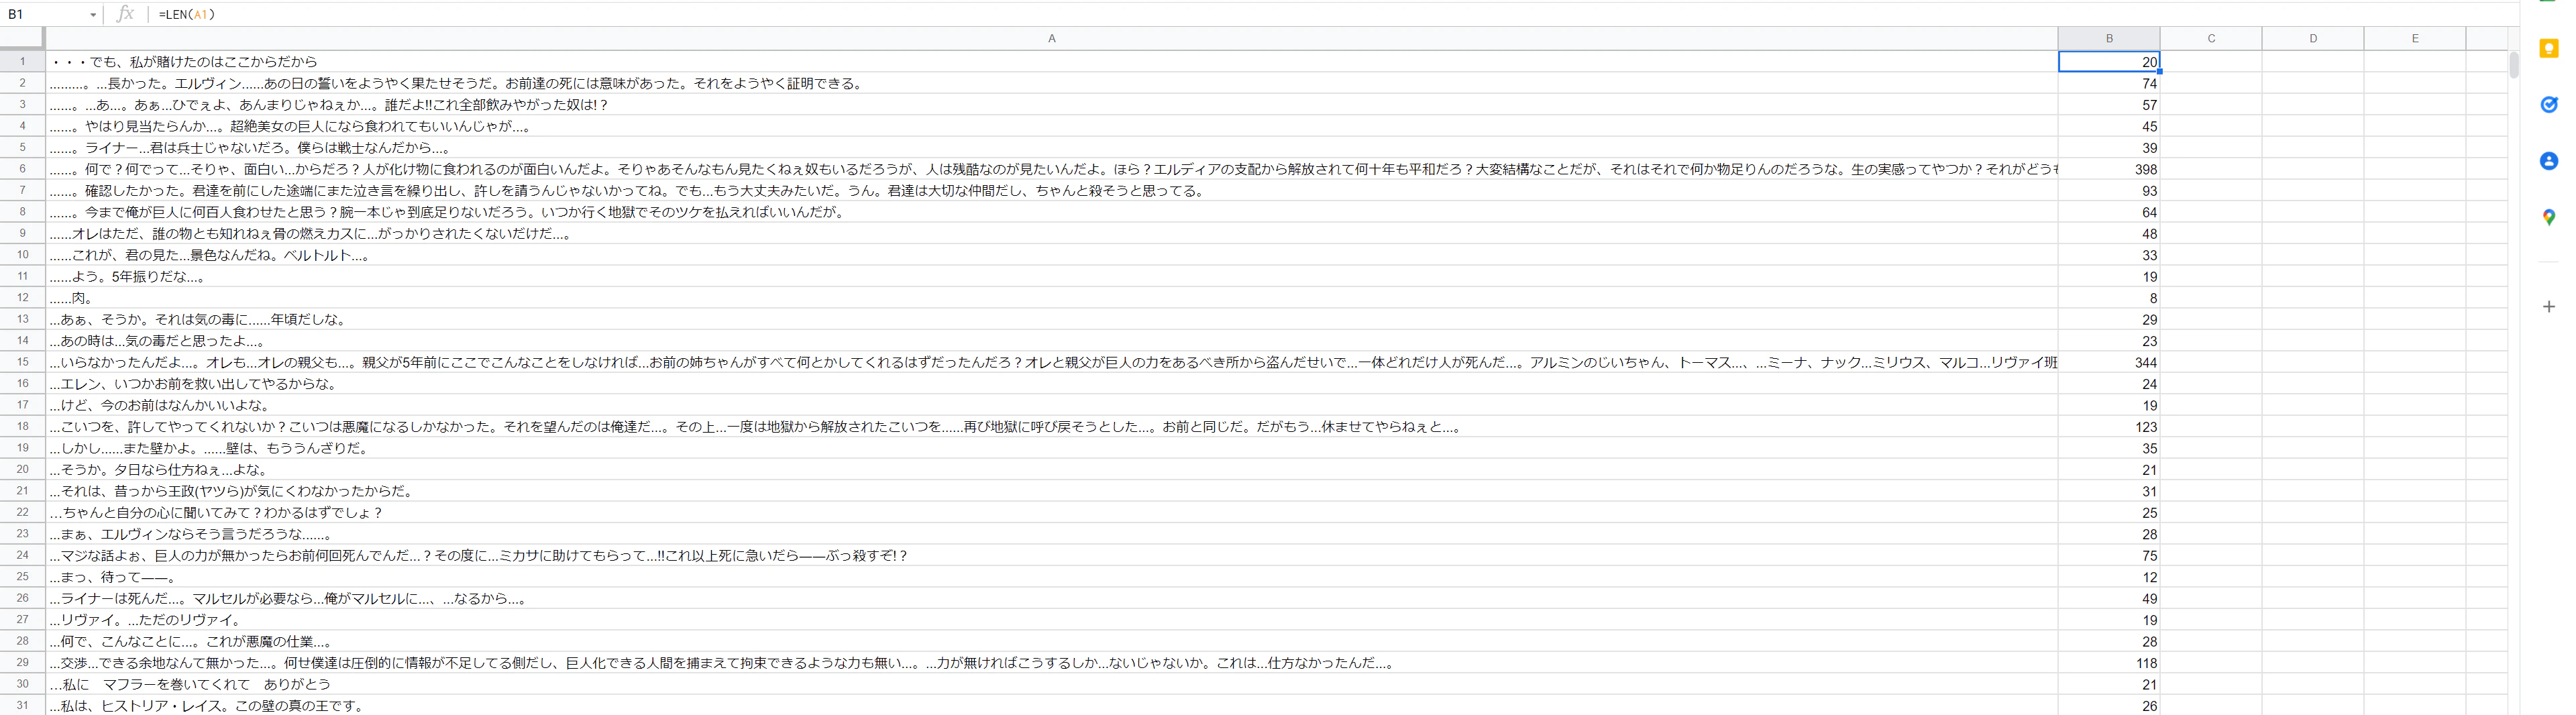Select cell showing length 39
2576x715 pixels.
tap(2109, 147)
